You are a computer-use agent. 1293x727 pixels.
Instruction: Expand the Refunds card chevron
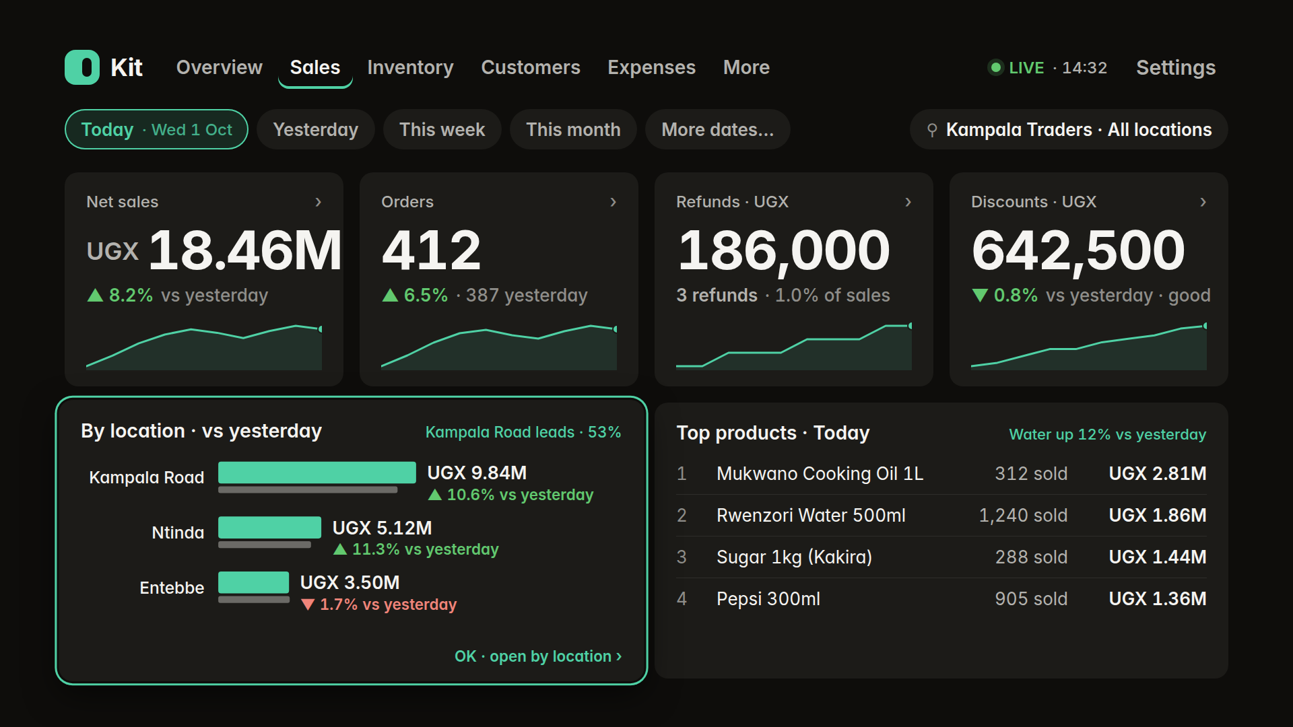coord(908,202)
